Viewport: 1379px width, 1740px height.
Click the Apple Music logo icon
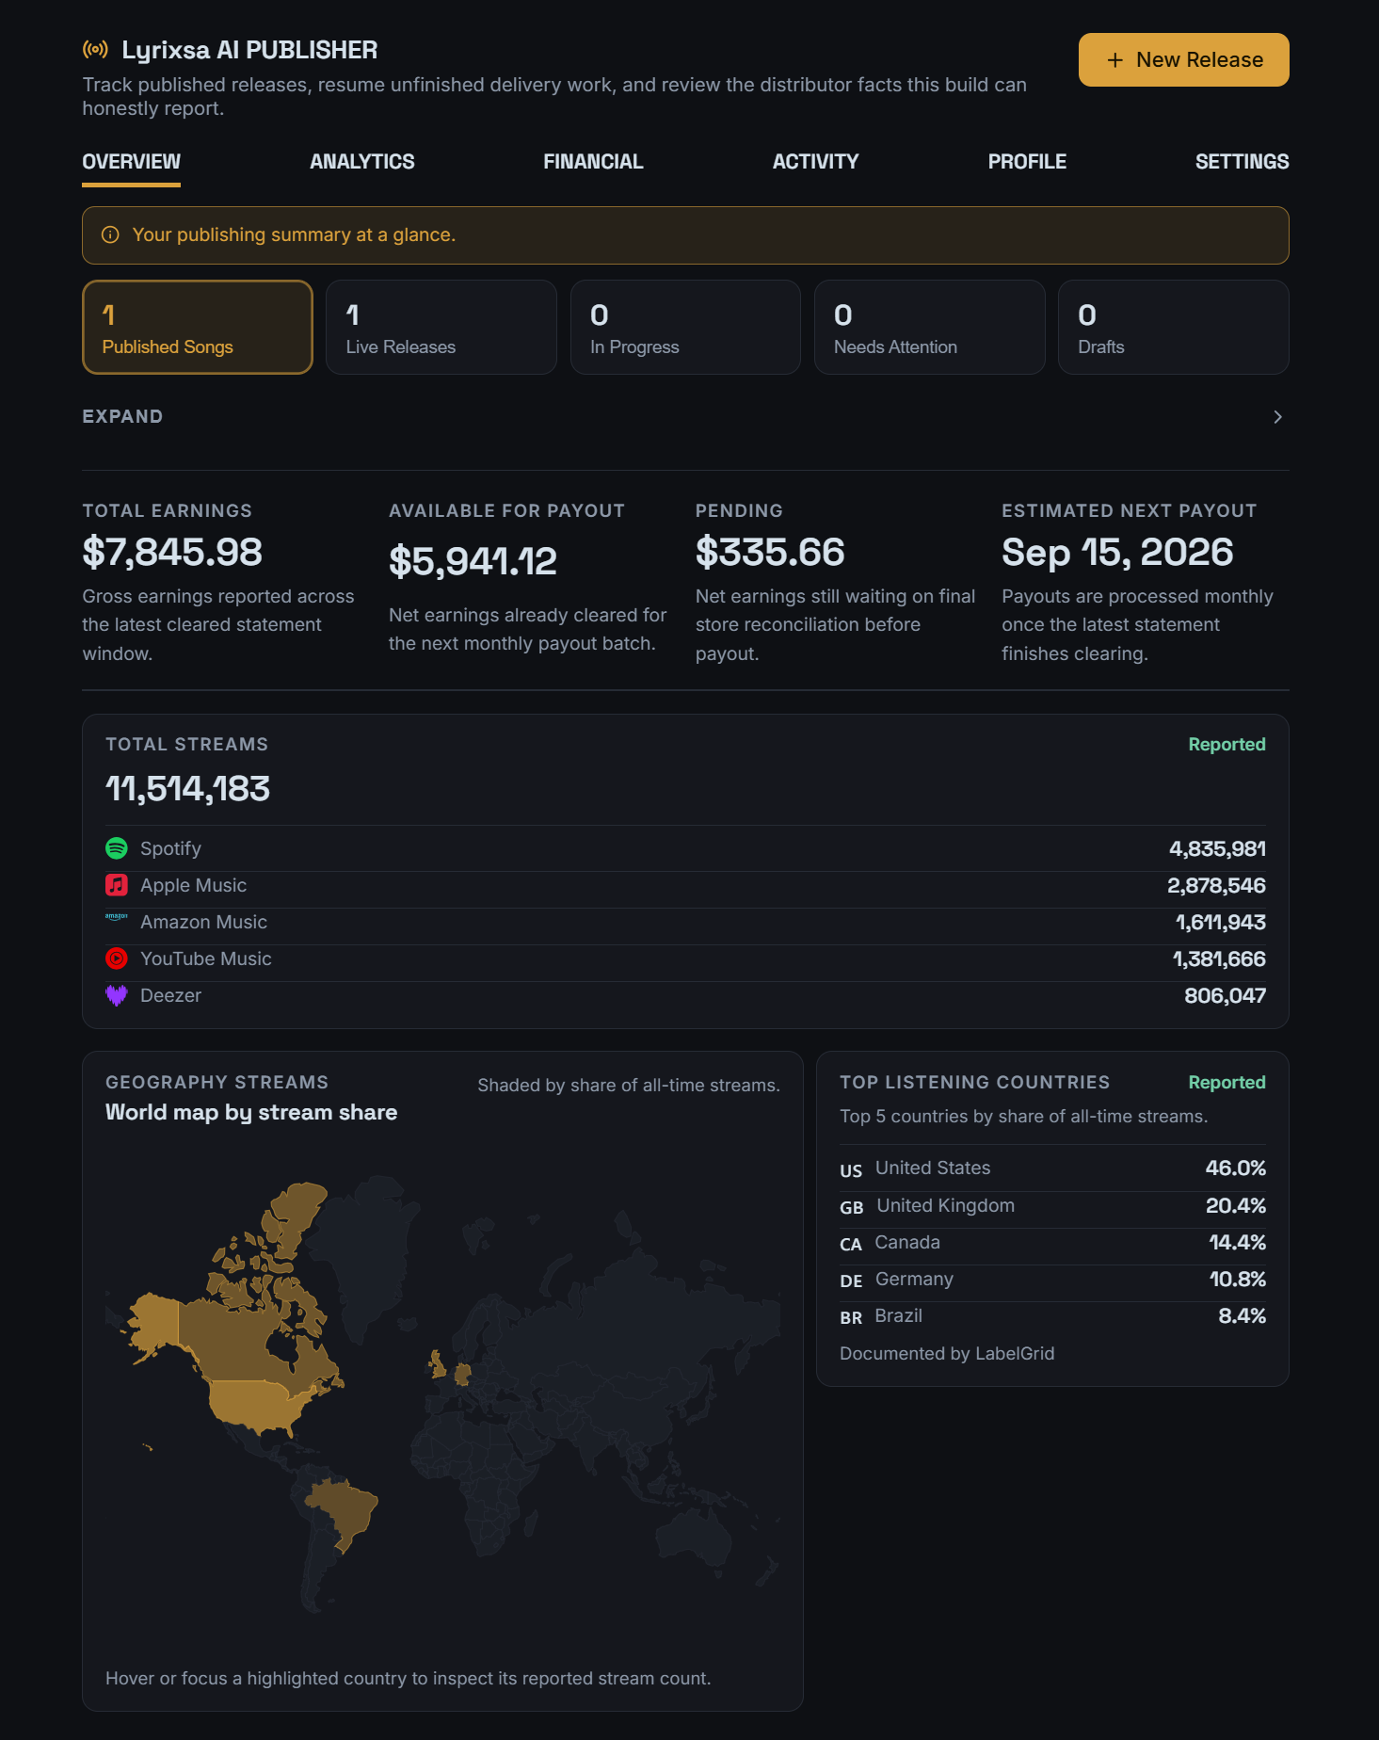117,885
